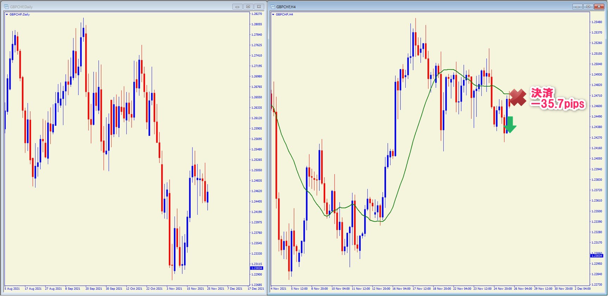The height and width of the screenshot is (296, 608).
Task: Click the 1.27195 price label on Daily axis
Action: [x=257, y=66]
